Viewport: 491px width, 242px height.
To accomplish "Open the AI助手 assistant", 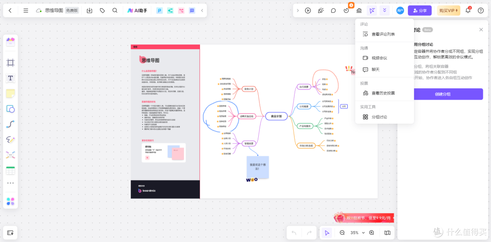I will click(137, 10).
